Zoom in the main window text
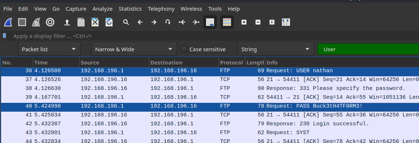Viewport: 419px width, 143px height. [244, 22]
